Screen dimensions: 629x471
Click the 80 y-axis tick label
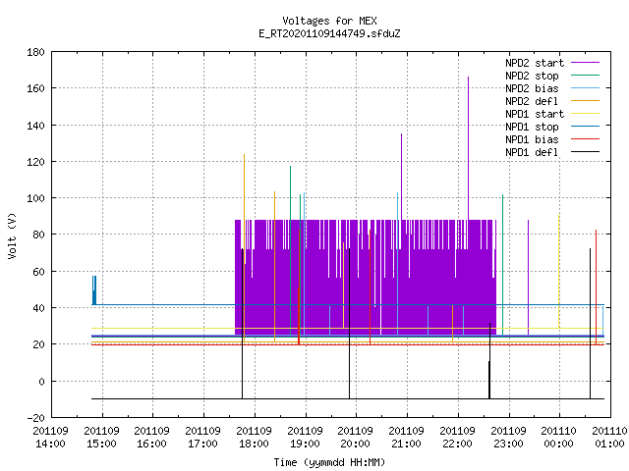tap(38, 235)
